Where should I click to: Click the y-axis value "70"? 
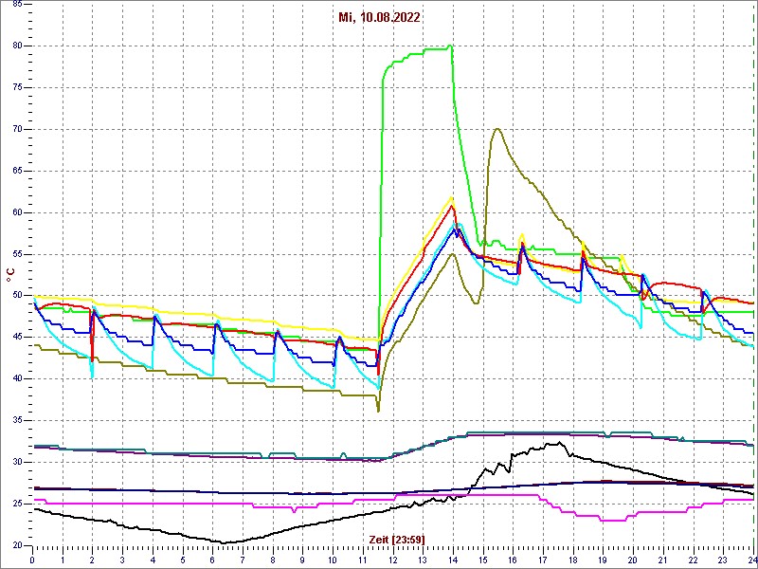pyautogui.click(x=16, y=129)
